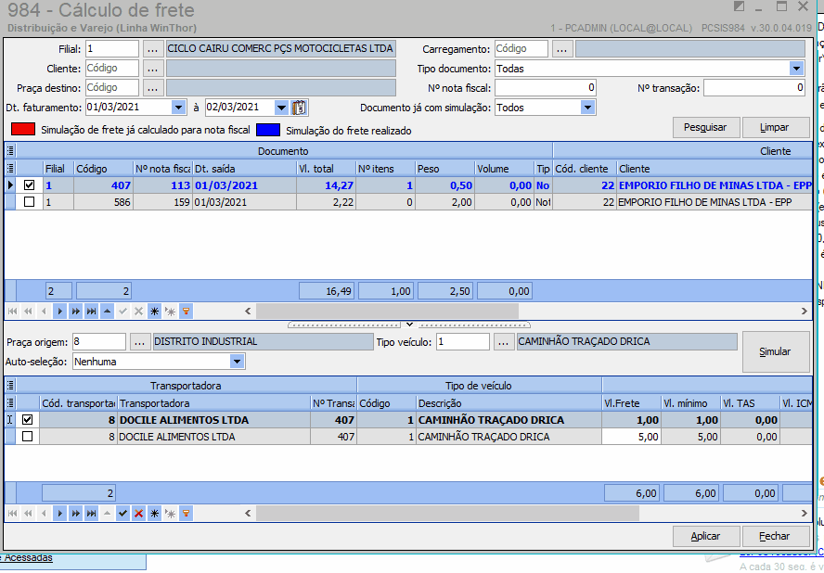
Task: Open the Cliente lookup ellipsis button
Action: [x=152, y=69]
